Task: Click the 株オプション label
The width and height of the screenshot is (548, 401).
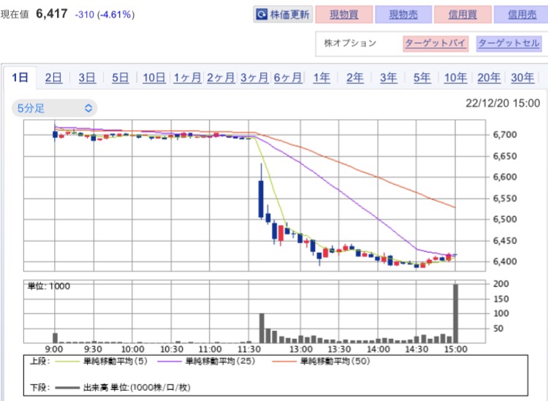Action: 350,43
